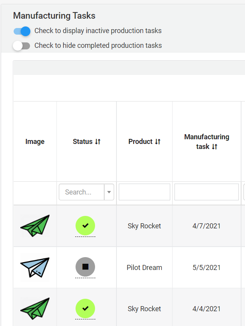Select the Sky Rocket cell dated 4/7/2021

pos(145,226)
